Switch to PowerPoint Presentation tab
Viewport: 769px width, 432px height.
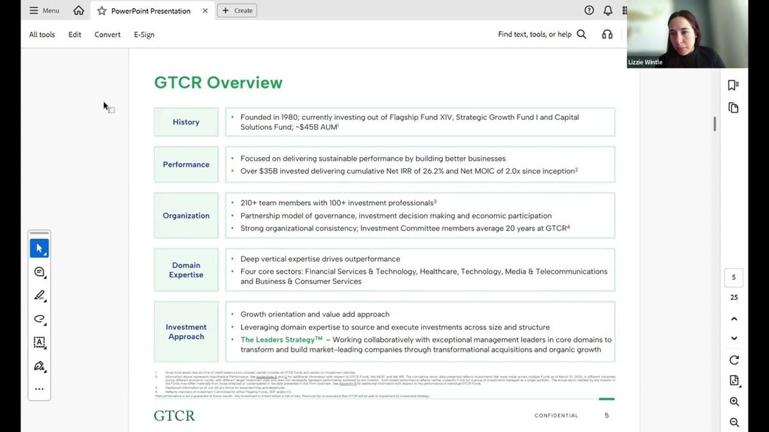151,11
